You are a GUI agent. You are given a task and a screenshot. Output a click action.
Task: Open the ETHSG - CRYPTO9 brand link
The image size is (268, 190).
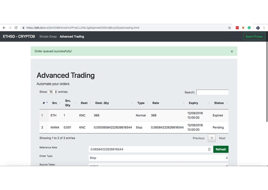tap(19, 37)
